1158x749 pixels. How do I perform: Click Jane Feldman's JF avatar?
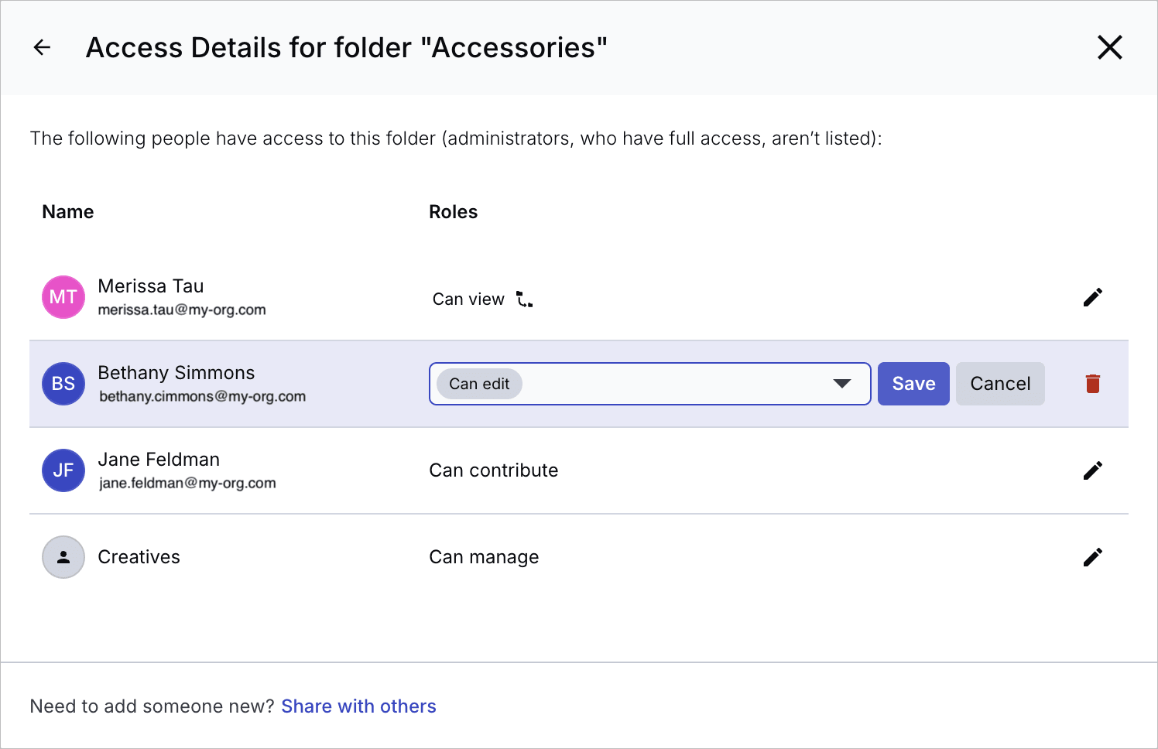tap(63, 470)
